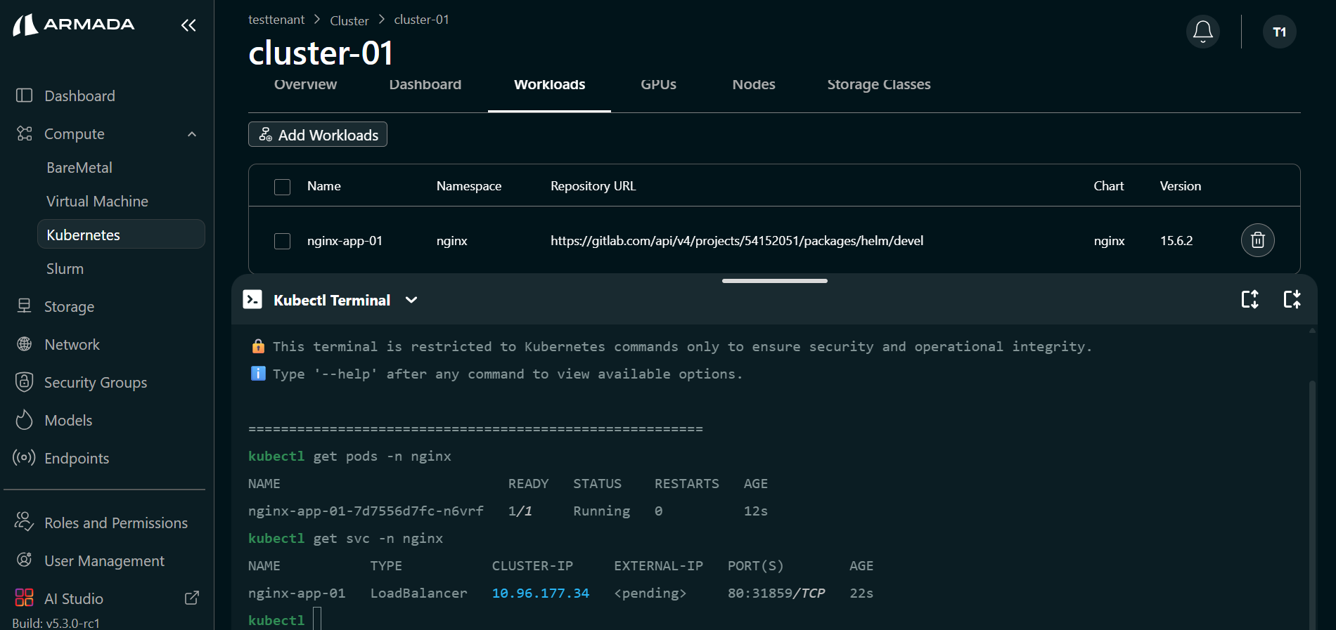This screenshot has height=630, width=1336.
Task: Click cluster IP 10.96.177.34 in terminal
Action: click(541, 593)
